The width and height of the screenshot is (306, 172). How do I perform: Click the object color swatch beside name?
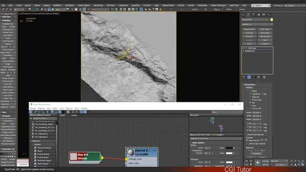tap(272, 20)
